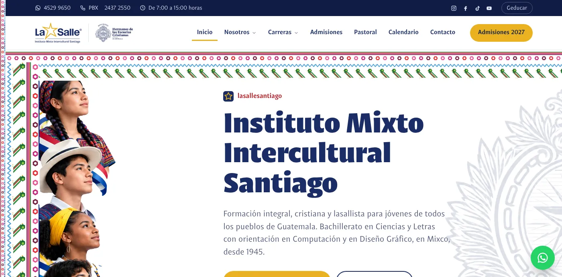The height and width of the screenshot is (277, 562).
Task: Open the Pastoral menu item
Action: pos(365,32)
